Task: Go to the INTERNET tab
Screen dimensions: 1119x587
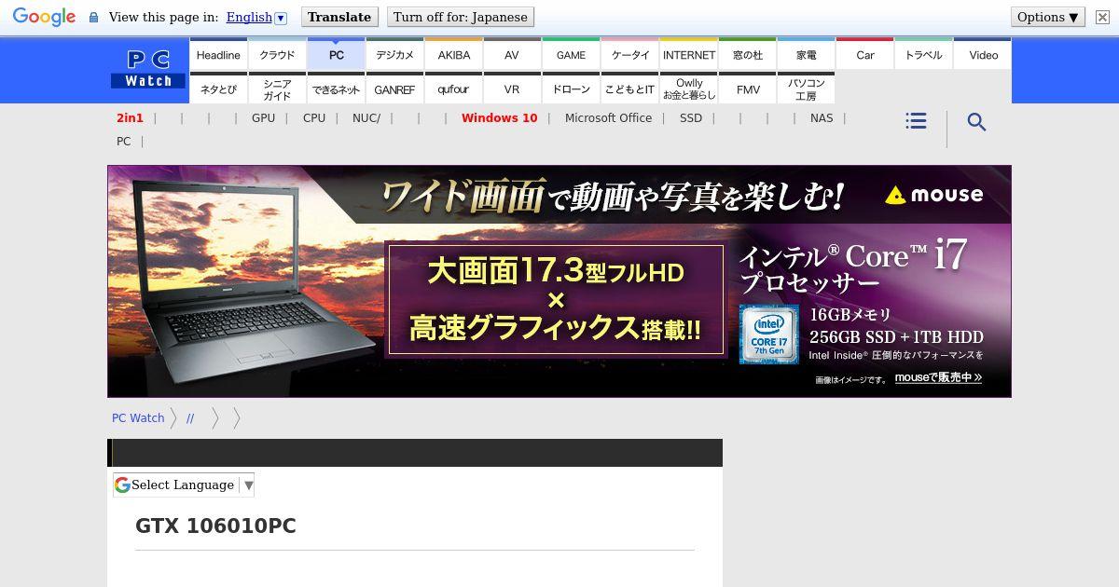Action: 689,54
